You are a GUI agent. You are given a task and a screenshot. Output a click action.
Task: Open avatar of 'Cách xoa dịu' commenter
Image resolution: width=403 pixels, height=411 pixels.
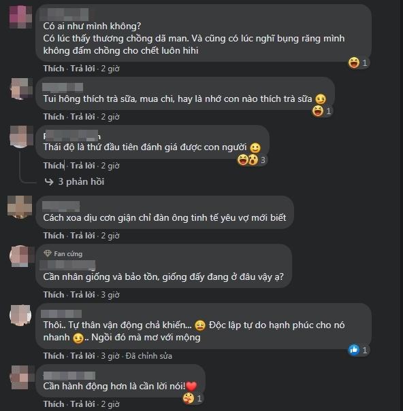pyautogui.click(x=20, y=207)
